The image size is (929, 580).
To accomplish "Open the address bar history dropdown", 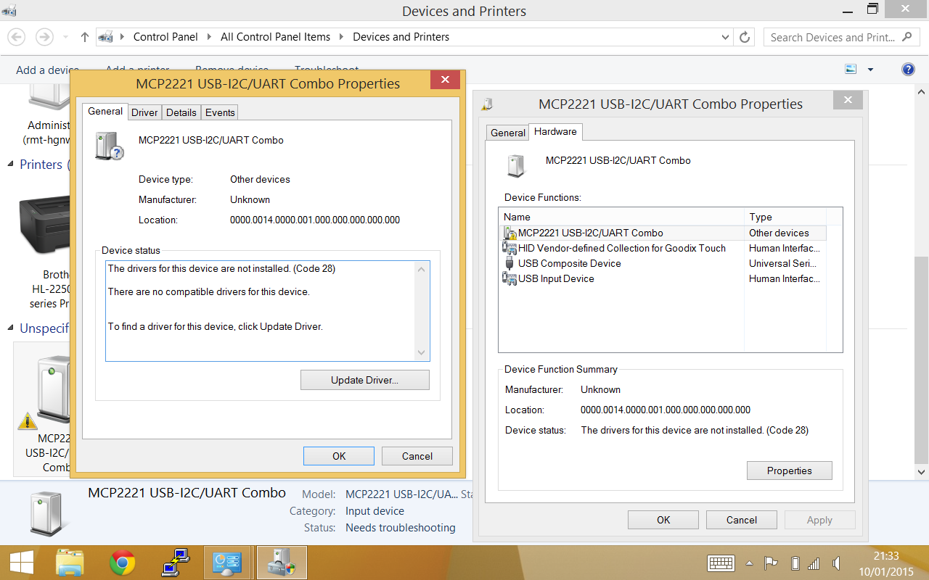I will pyautogui.click(x=724, y=37).
